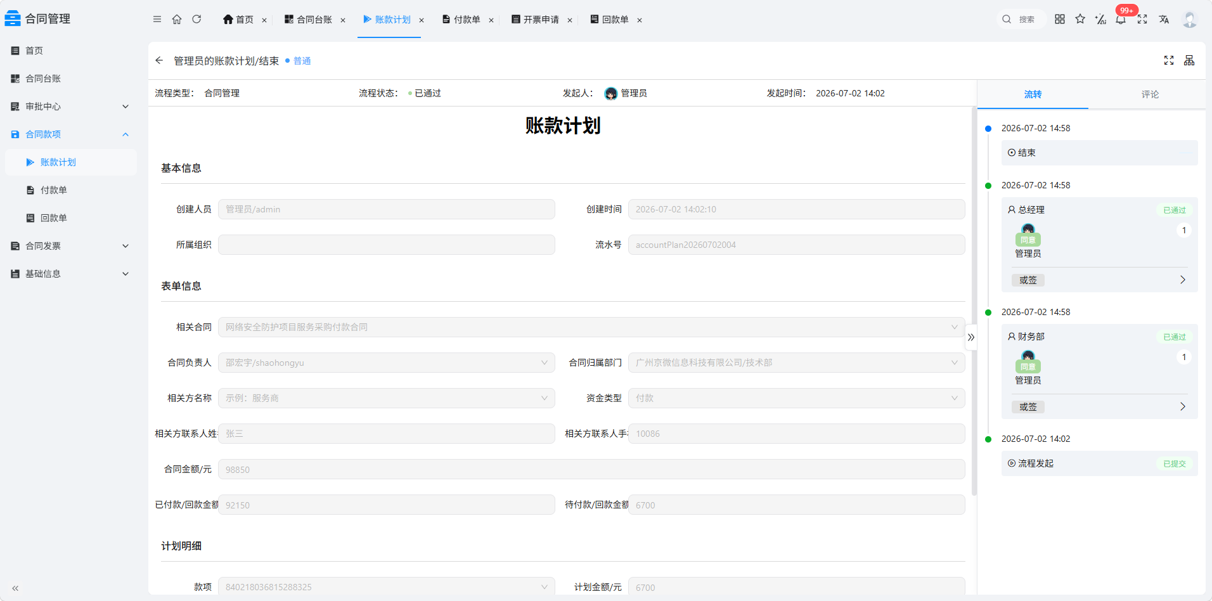Switch to the 付款单 top tab

(x=461, y=20)
